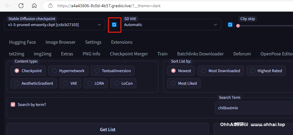Open the Extensions tab
293x135 pixels.
[x=122, y=42]
